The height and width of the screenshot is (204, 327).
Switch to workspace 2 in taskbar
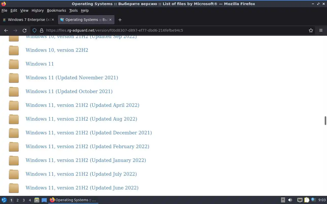[x=17, y=200]
